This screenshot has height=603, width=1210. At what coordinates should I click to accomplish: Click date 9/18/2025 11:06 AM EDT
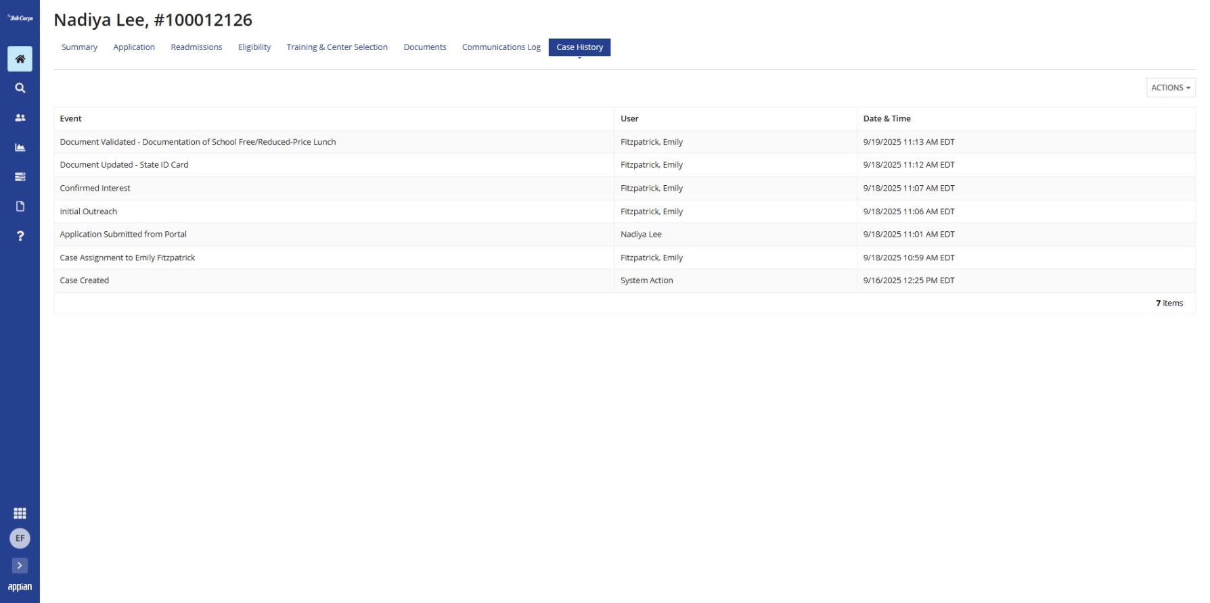(x=909, y=212)
